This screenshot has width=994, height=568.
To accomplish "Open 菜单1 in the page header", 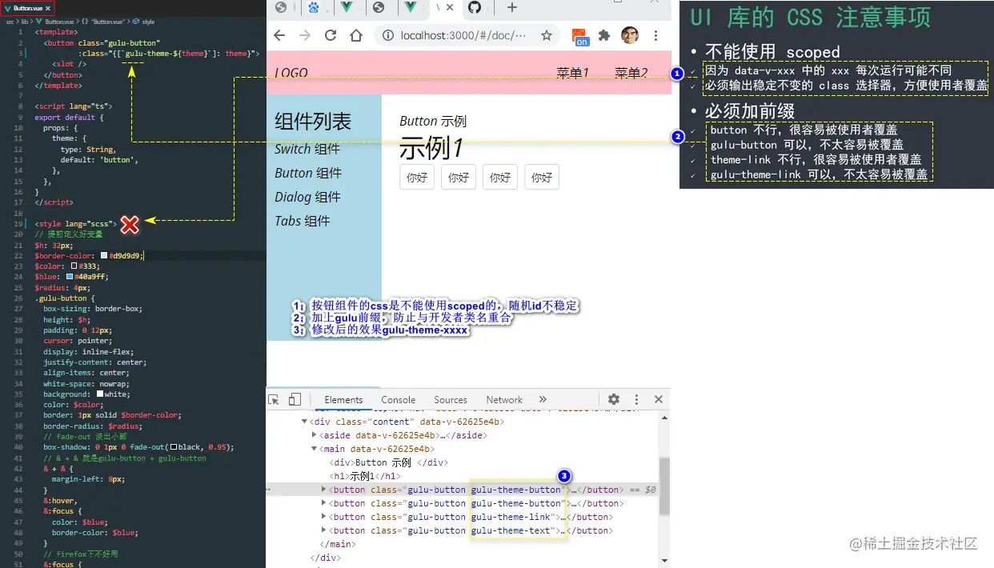I will point(573,73).
